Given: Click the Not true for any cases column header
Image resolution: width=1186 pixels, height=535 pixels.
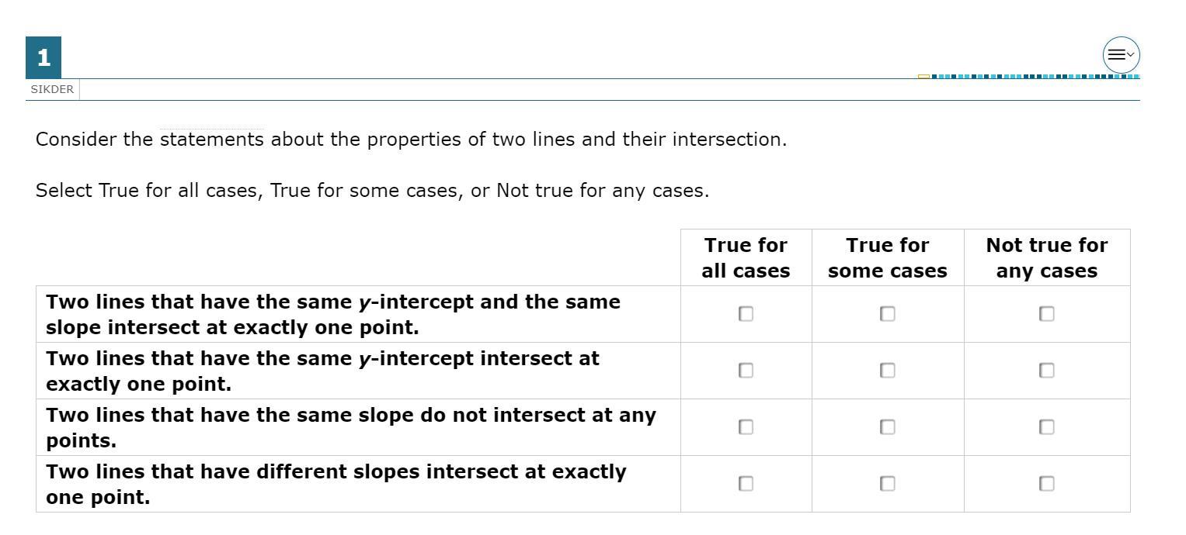Looking at the screenshot, I should (x=1047, y=257).
